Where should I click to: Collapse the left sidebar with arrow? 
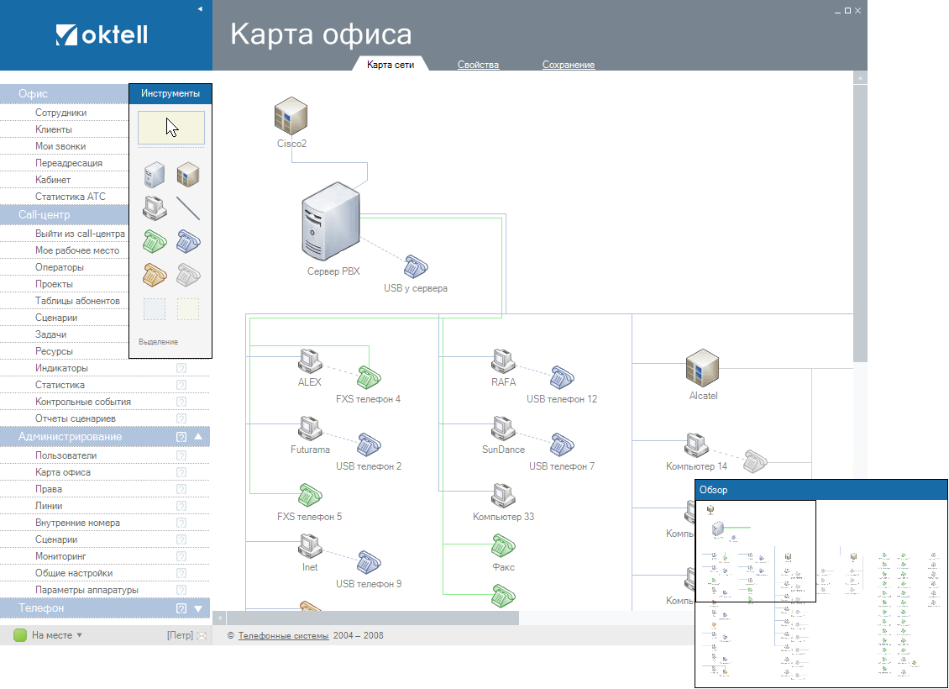[x=200, y=8]
